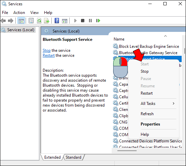Click the Pause Service toolbar icon

click(x=90, y=21)
